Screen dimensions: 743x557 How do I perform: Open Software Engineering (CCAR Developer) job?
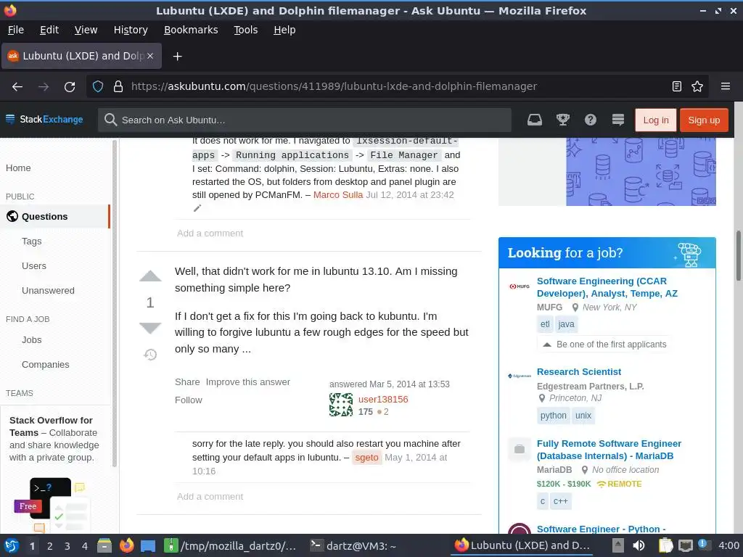(607, 287)
